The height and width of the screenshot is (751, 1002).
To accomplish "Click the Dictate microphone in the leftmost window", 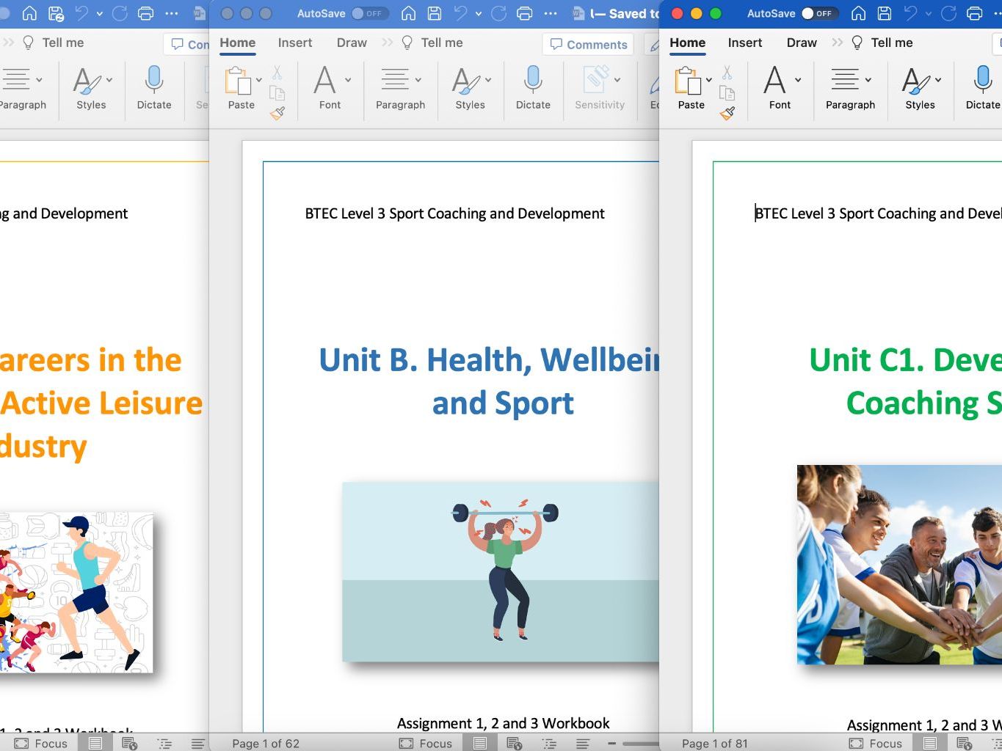I will coord(154,88).
